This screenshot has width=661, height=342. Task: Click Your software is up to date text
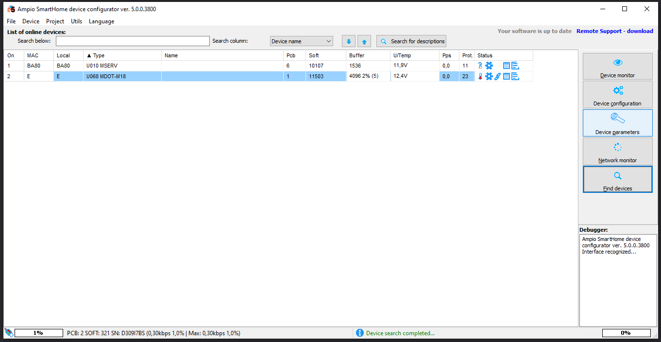pyautogui.click(x=535, y=31)
